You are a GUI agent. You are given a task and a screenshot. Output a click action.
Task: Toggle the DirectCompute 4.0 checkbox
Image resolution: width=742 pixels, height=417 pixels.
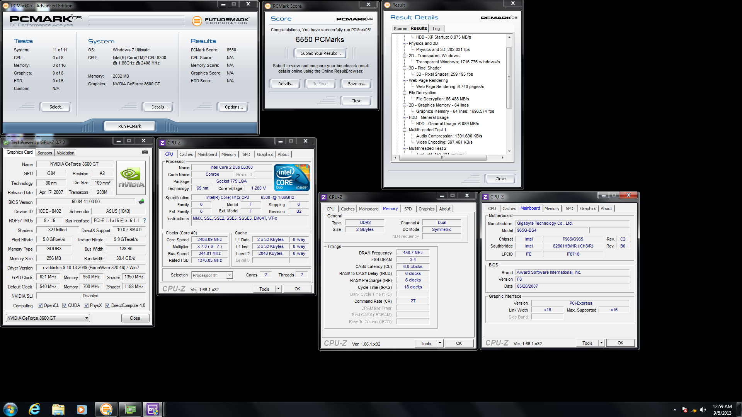(107, 305)
